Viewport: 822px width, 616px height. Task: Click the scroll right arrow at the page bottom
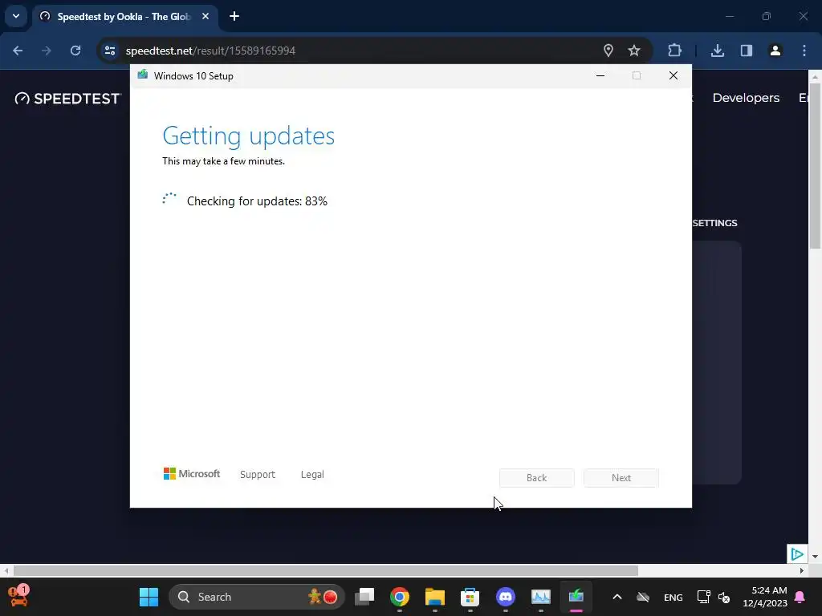click(x=802, y=570)
